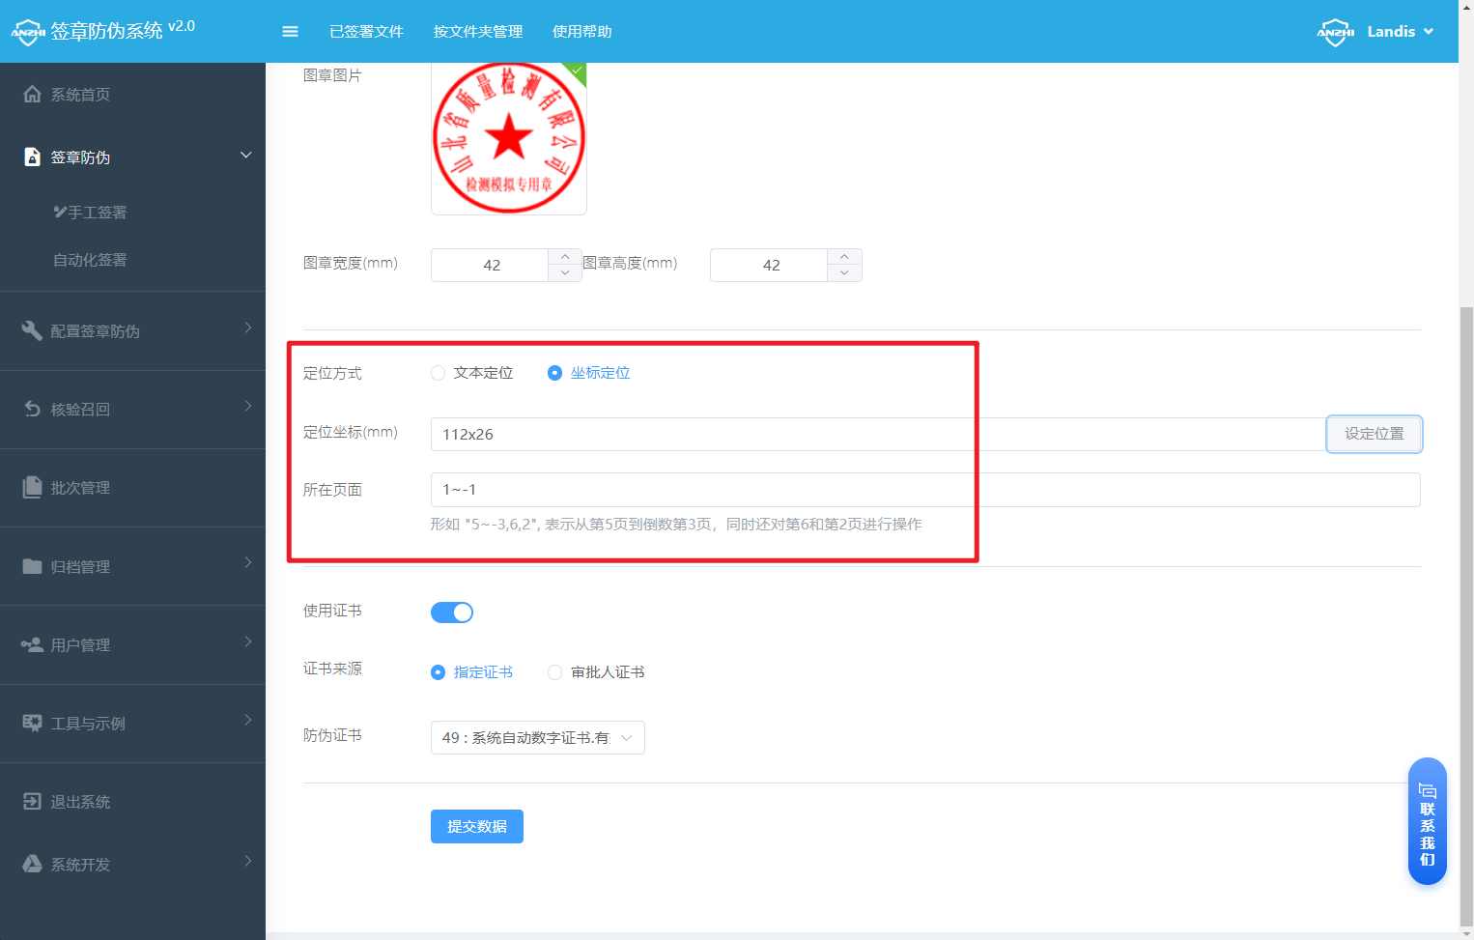Open the 系统首页 home icon in sidebar
Viewport: 1474px width, 940px height.
point(32,94)
